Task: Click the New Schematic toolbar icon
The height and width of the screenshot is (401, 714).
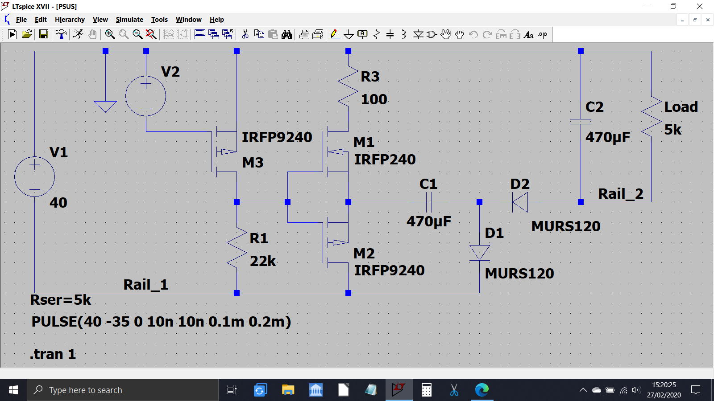Action: pos(12,34)
